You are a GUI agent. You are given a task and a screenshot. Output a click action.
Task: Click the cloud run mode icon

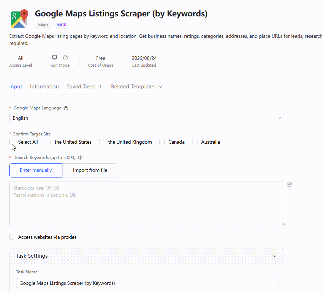65,57
